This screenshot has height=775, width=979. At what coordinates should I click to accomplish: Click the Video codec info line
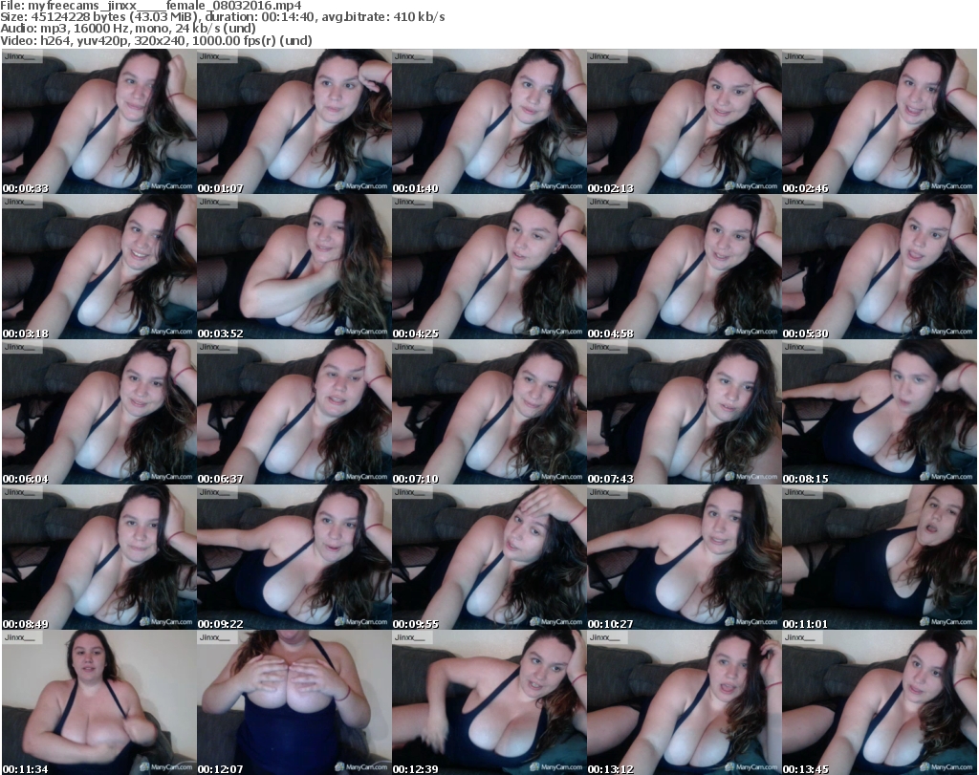[157, 41]
